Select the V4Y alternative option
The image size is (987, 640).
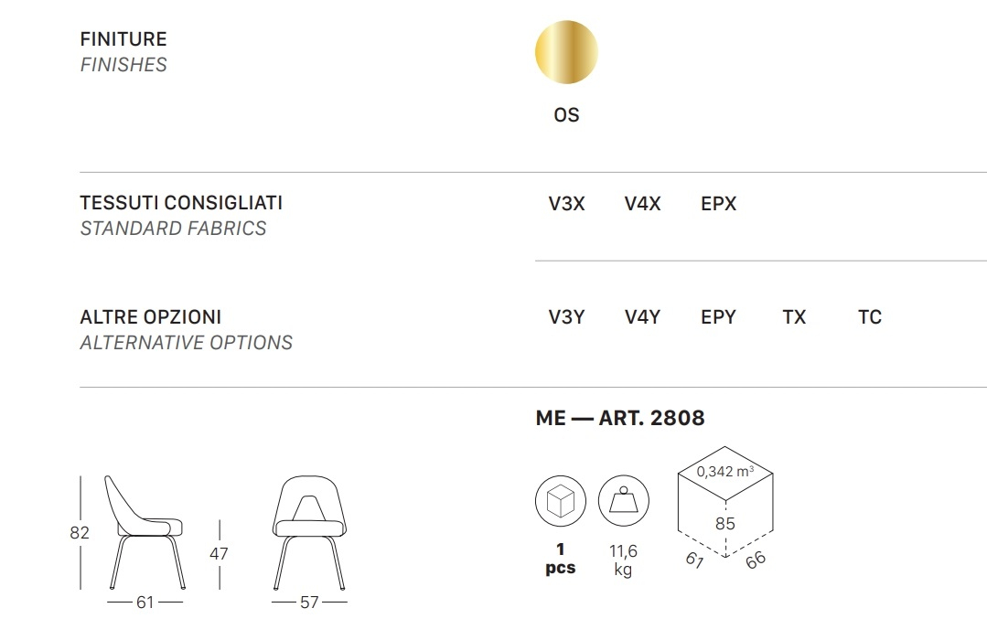click(x=643, y=316)
